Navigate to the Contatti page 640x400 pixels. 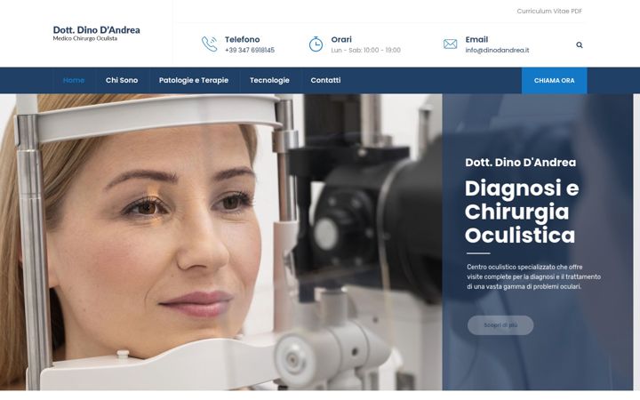coord(325,80)
